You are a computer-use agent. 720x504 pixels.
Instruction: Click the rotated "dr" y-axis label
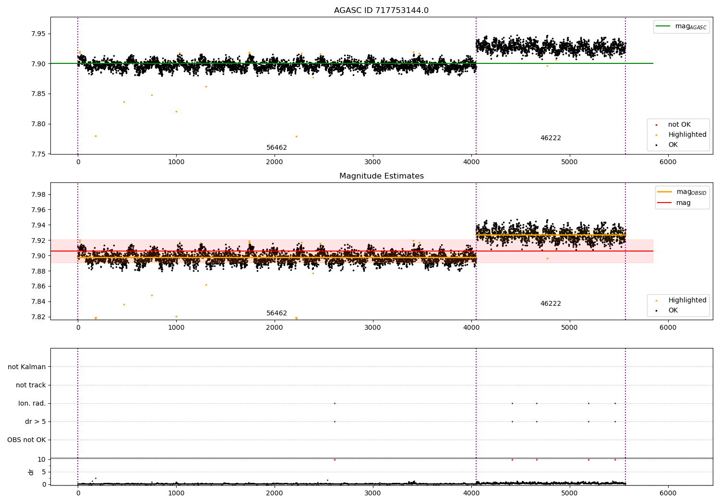(x=31, y=472)
